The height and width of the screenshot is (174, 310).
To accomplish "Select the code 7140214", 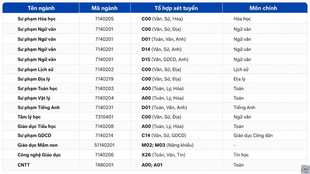I will (104, 135).
